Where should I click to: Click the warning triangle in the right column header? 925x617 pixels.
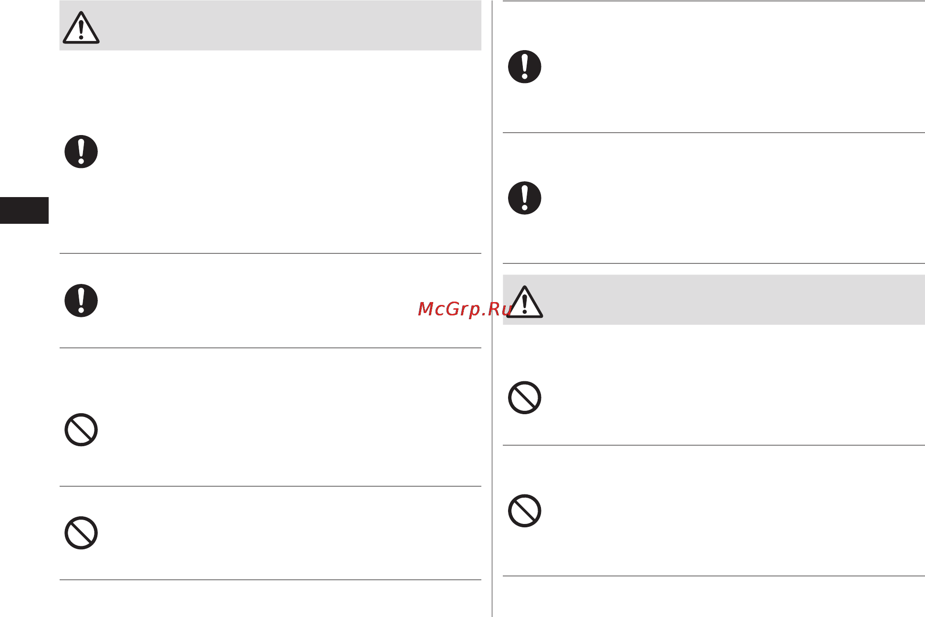(524, 302)
